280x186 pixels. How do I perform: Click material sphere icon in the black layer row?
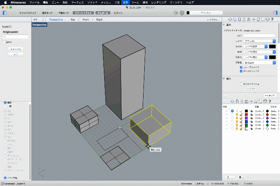click(252, 111)
